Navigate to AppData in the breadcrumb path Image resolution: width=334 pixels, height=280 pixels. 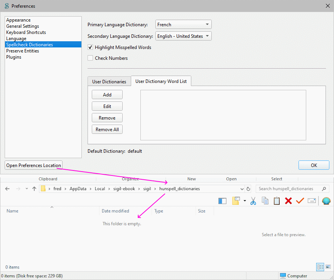click(x=78, y=189)
